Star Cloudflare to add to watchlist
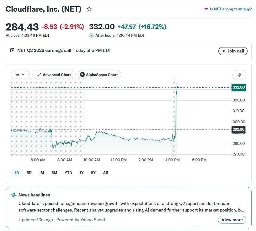 coord(89,9)
